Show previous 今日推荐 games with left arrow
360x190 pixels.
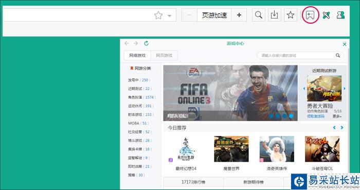pyautogui.click(x=334, y=128)
